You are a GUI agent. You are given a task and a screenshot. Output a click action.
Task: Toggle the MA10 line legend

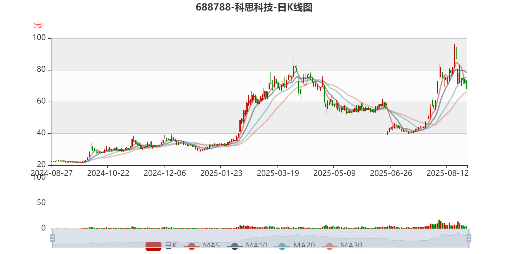point(247,246)
